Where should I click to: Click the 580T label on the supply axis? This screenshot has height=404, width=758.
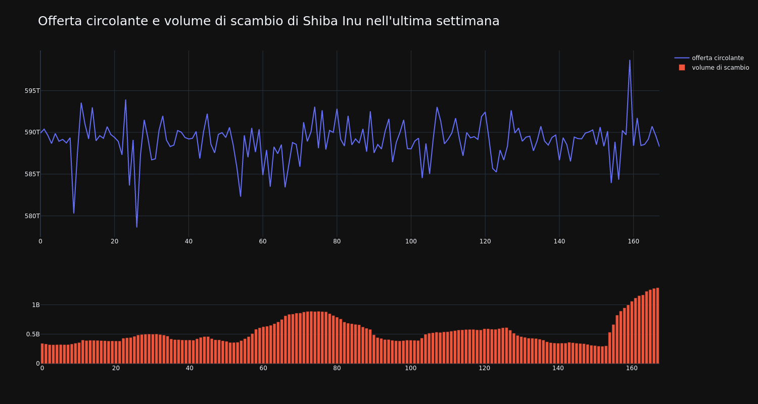click(32, 216)
